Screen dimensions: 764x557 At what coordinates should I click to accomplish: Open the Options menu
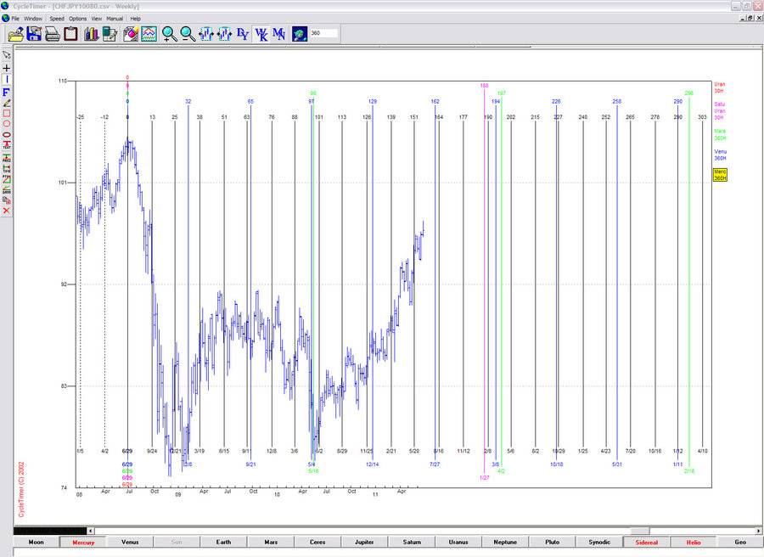tap(77, 18)
